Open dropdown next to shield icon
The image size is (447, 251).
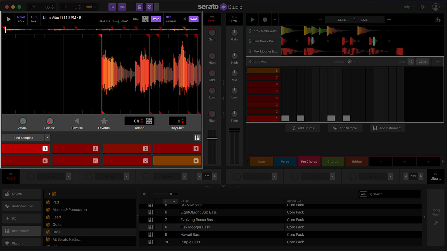(x=156, y=7)
